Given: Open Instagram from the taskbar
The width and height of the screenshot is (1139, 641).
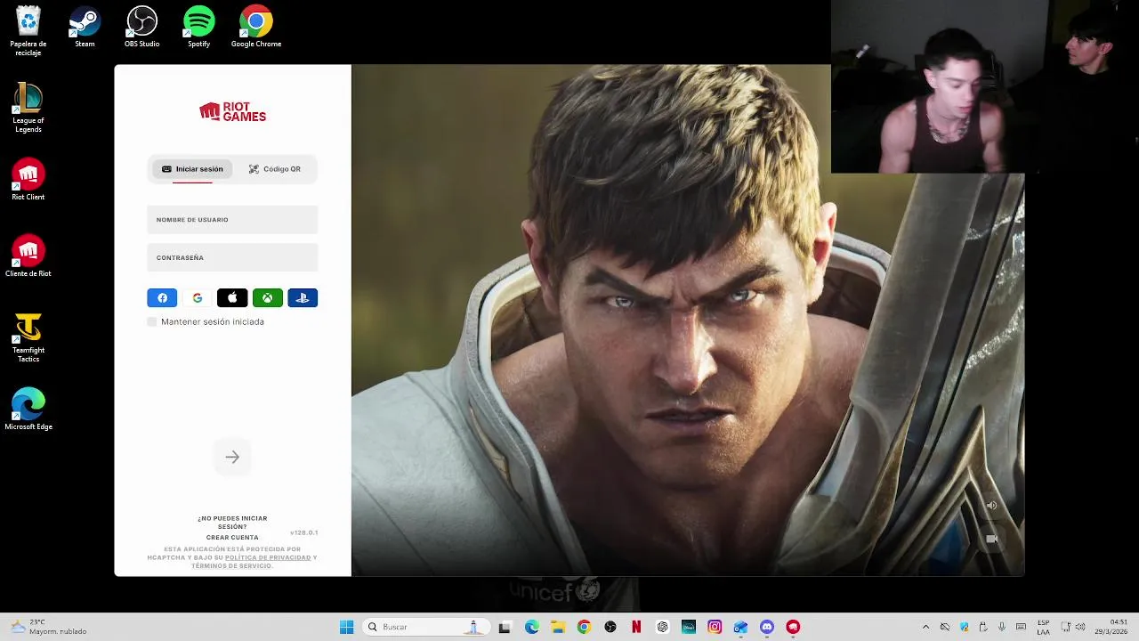Looking at the screenshot, I should pyautogui.click(x=715, y=627).
